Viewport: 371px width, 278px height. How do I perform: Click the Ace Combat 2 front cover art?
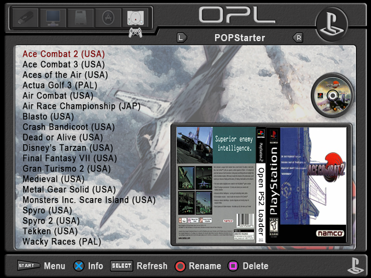tap(309, 184)
